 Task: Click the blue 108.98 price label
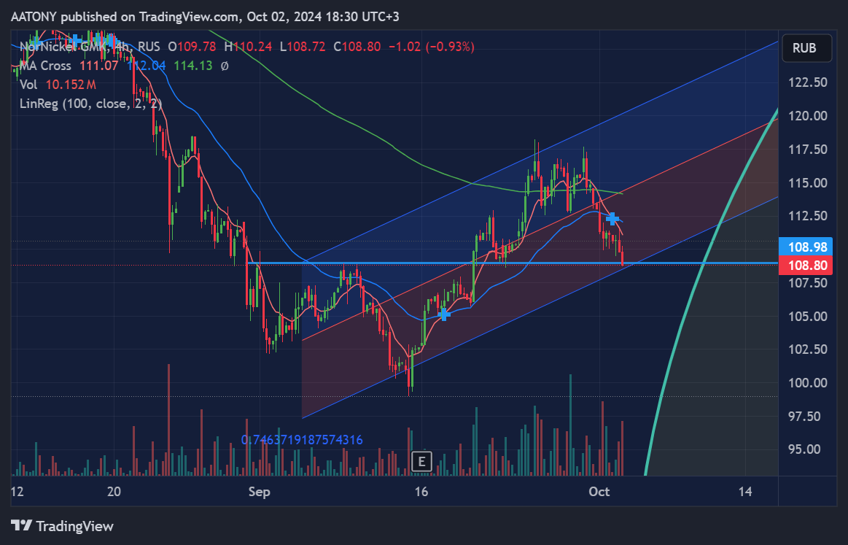pos(805,247)
